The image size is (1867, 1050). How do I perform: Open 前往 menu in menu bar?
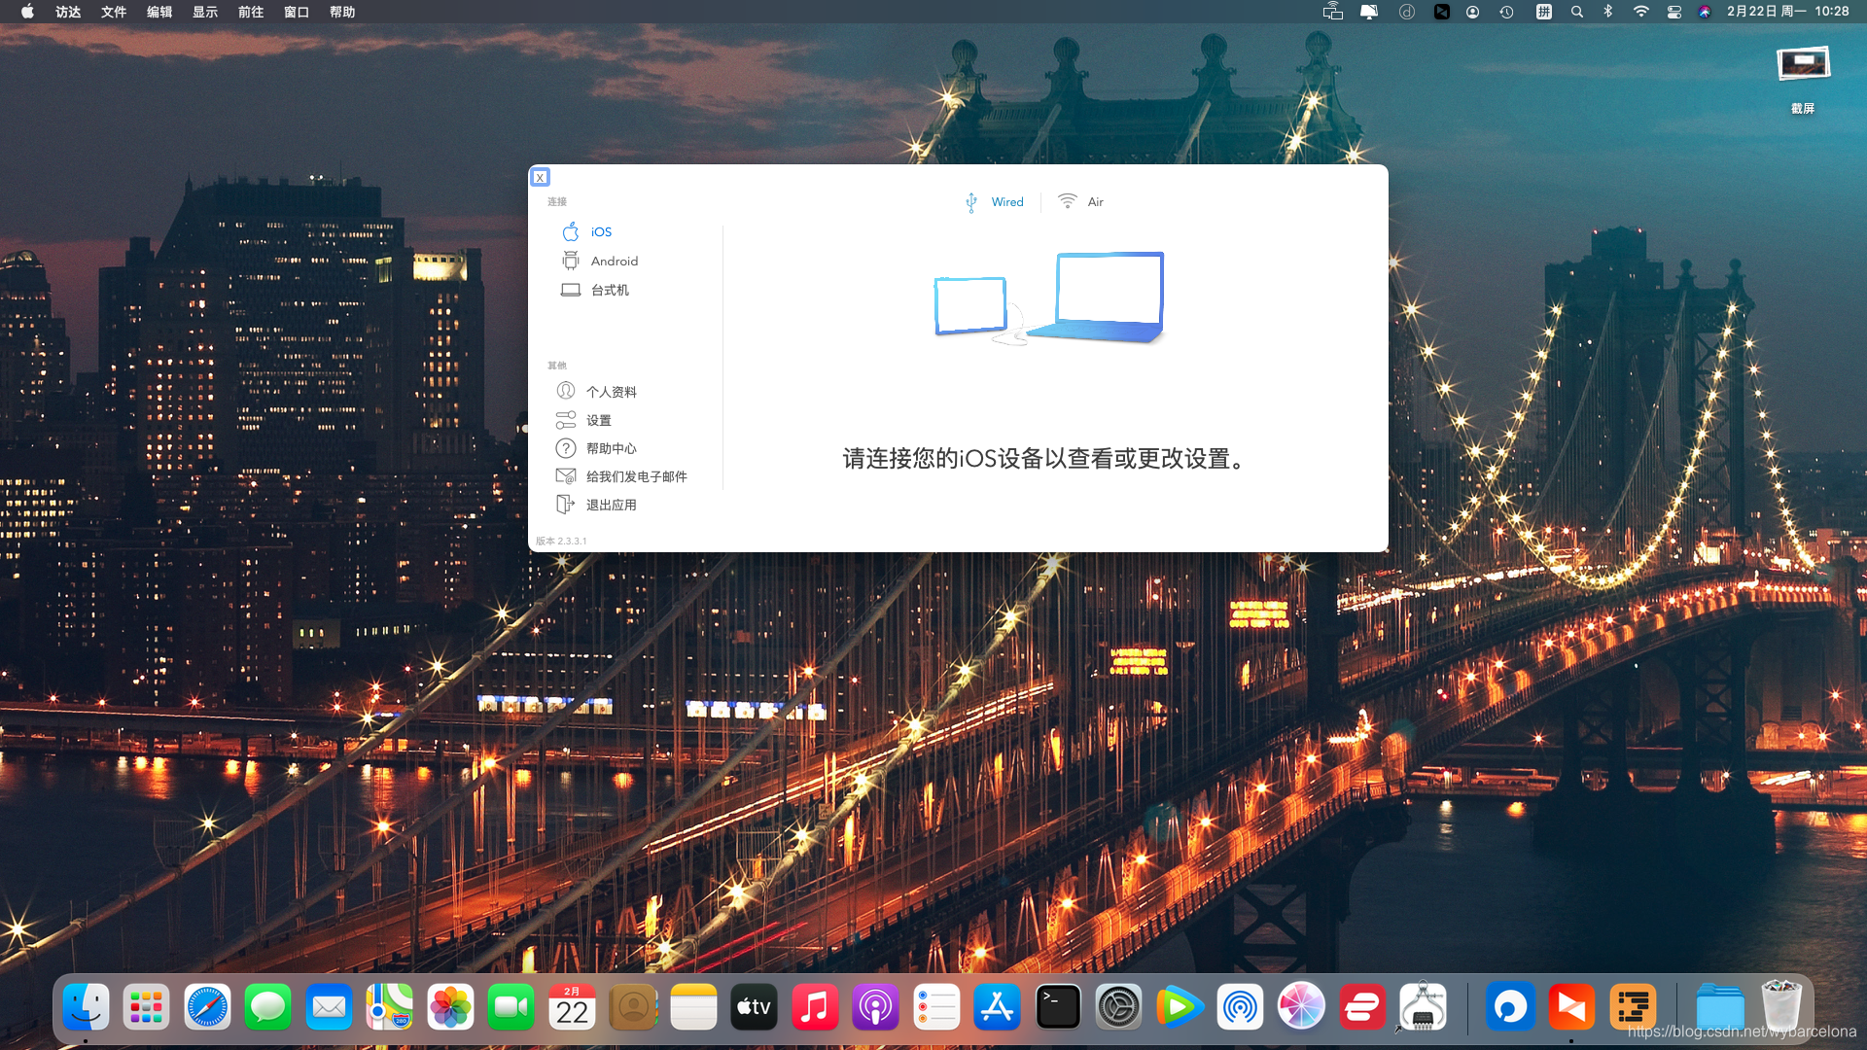[x=251, y=12]
